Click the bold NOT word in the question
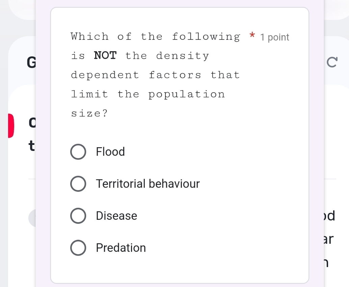 click(105, 55)
